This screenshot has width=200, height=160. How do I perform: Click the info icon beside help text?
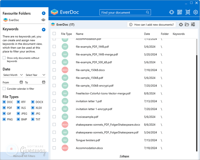coord(131,24)
